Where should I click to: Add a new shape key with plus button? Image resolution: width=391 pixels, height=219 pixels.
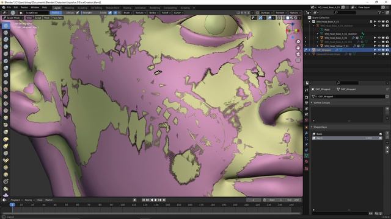point(387,134)
